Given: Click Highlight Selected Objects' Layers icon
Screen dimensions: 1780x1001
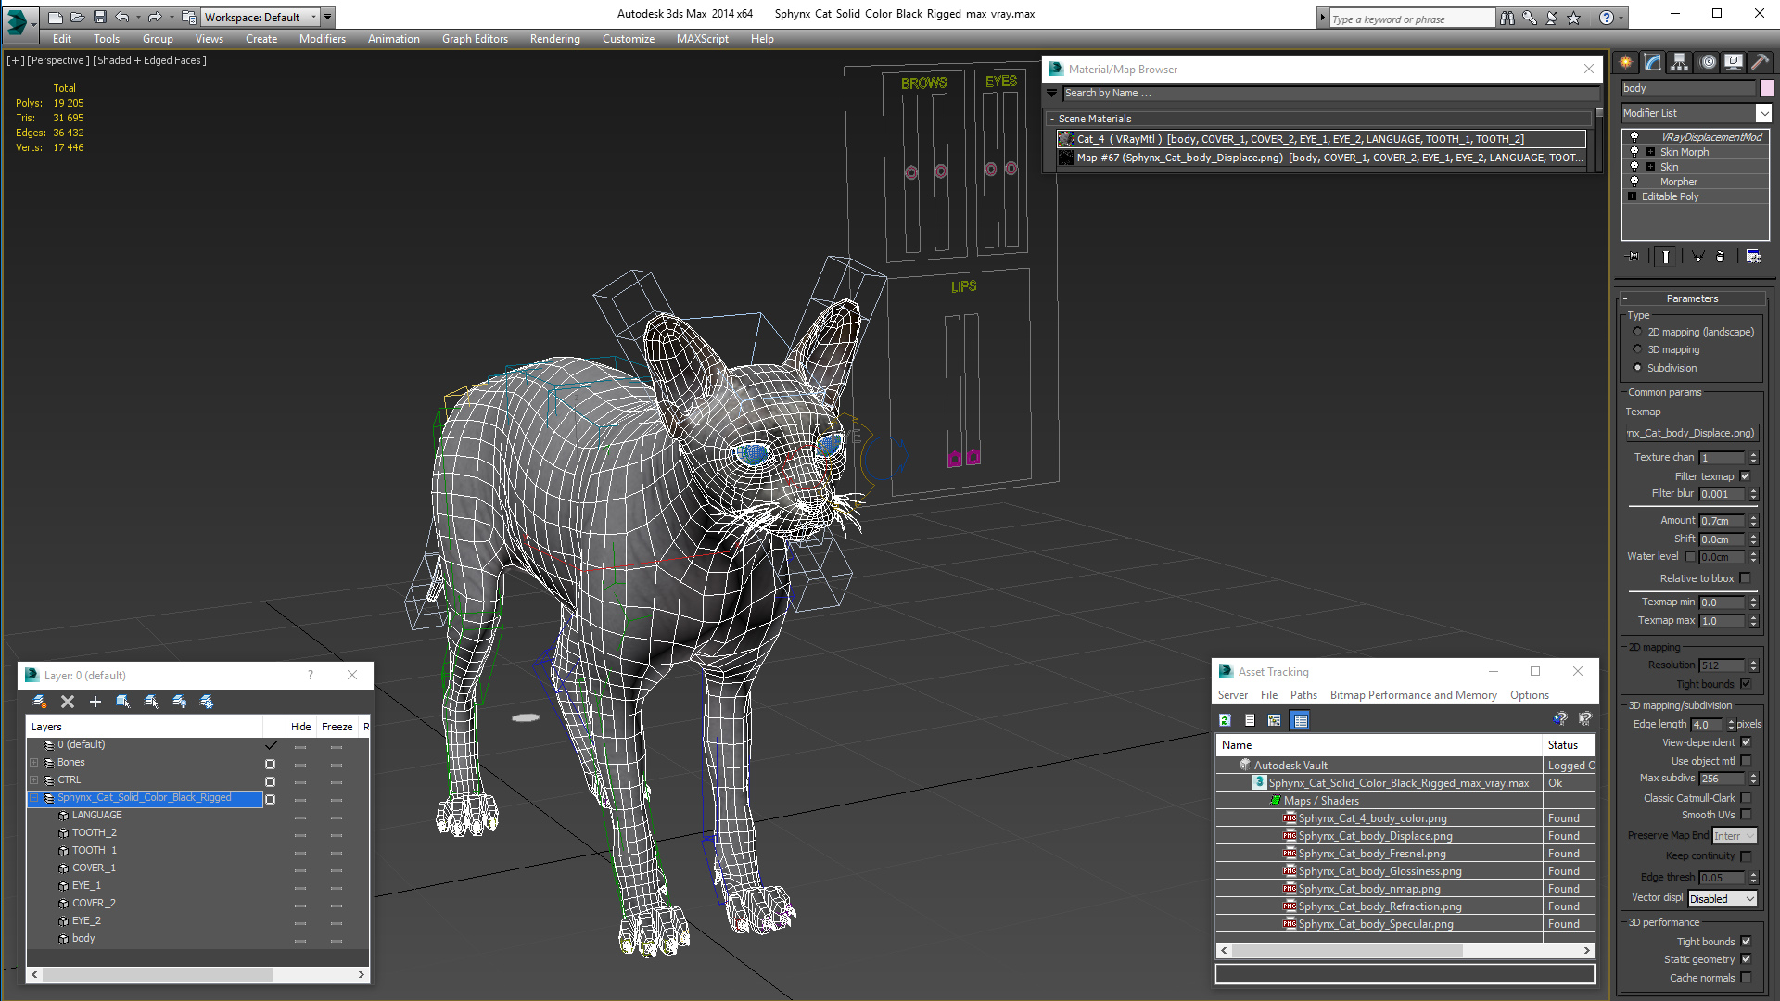Looking at the screenshot, I should pos(151,702).
